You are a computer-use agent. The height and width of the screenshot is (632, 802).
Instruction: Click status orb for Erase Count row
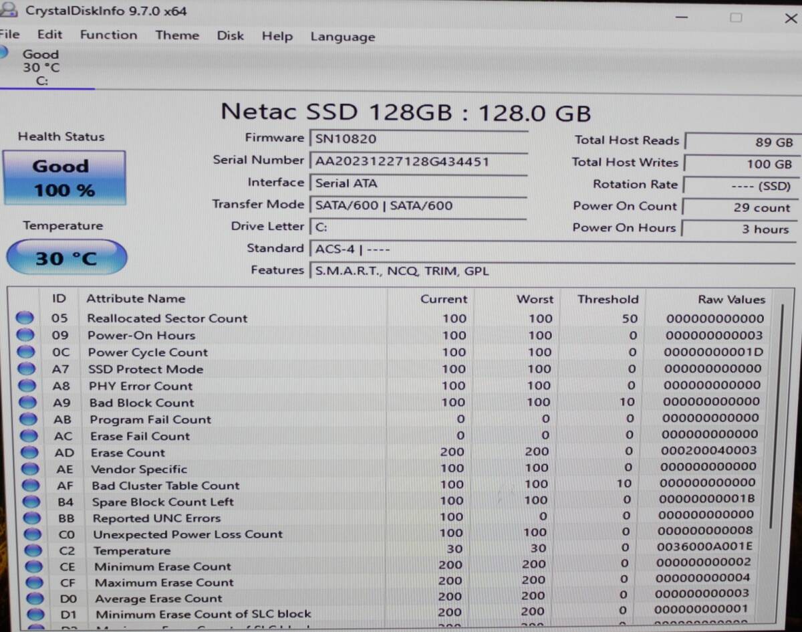click(29, 453)
